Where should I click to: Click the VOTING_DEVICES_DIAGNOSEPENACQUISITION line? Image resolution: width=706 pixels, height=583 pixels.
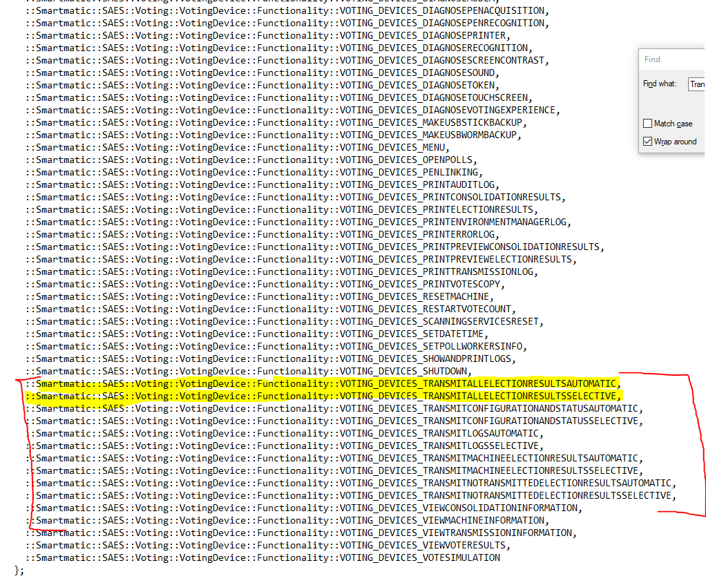287,10
